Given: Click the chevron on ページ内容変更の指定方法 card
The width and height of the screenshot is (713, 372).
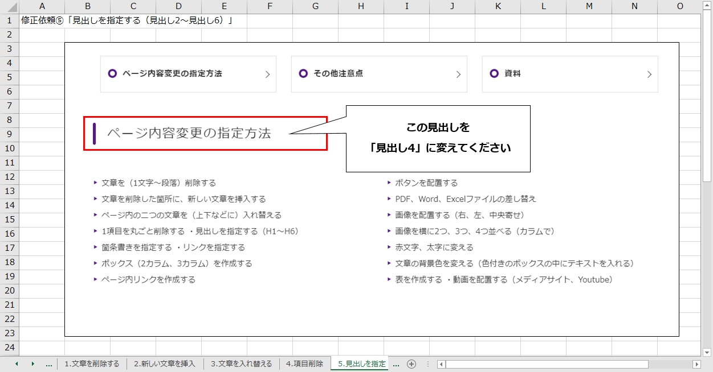Looking at the screenshot, I should coord(267,75).
